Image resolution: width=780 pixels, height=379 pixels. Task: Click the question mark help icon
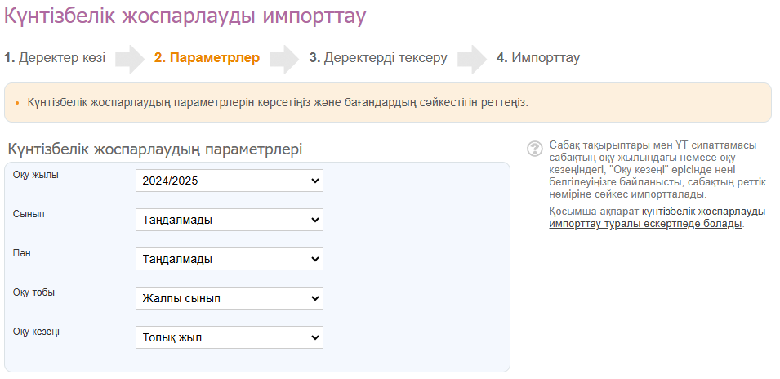535,148
